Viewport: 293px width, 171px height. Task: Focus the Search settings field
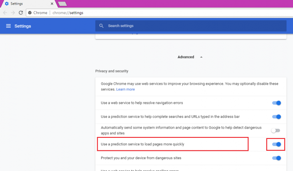(x=191, y=26)
